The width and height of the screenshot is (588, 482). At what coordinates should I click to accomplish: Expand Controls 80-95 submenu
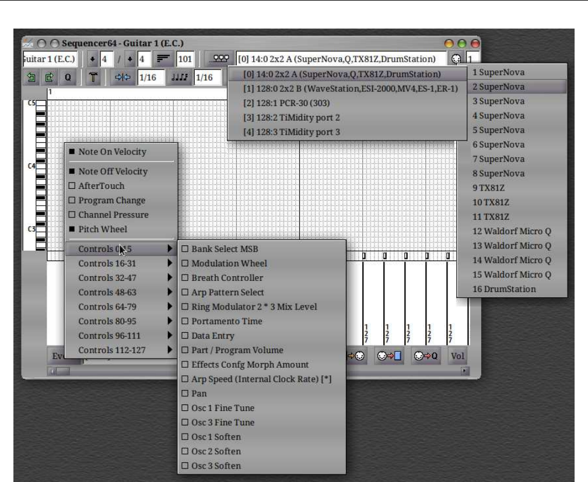(x=121, y=321)
